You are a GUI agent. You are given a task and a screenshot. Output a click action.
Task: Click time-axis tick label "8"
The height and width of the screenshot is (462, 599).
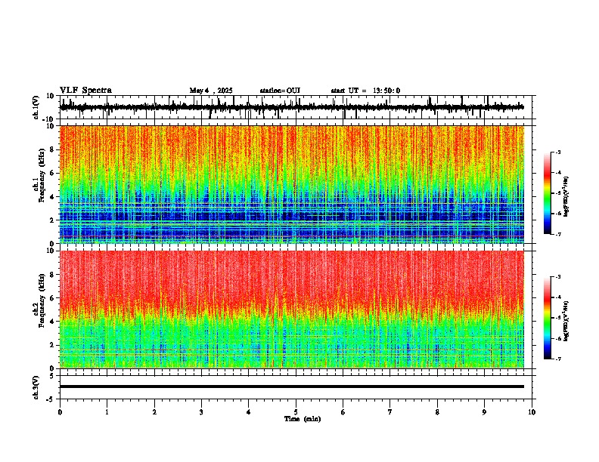click(437, 412)
